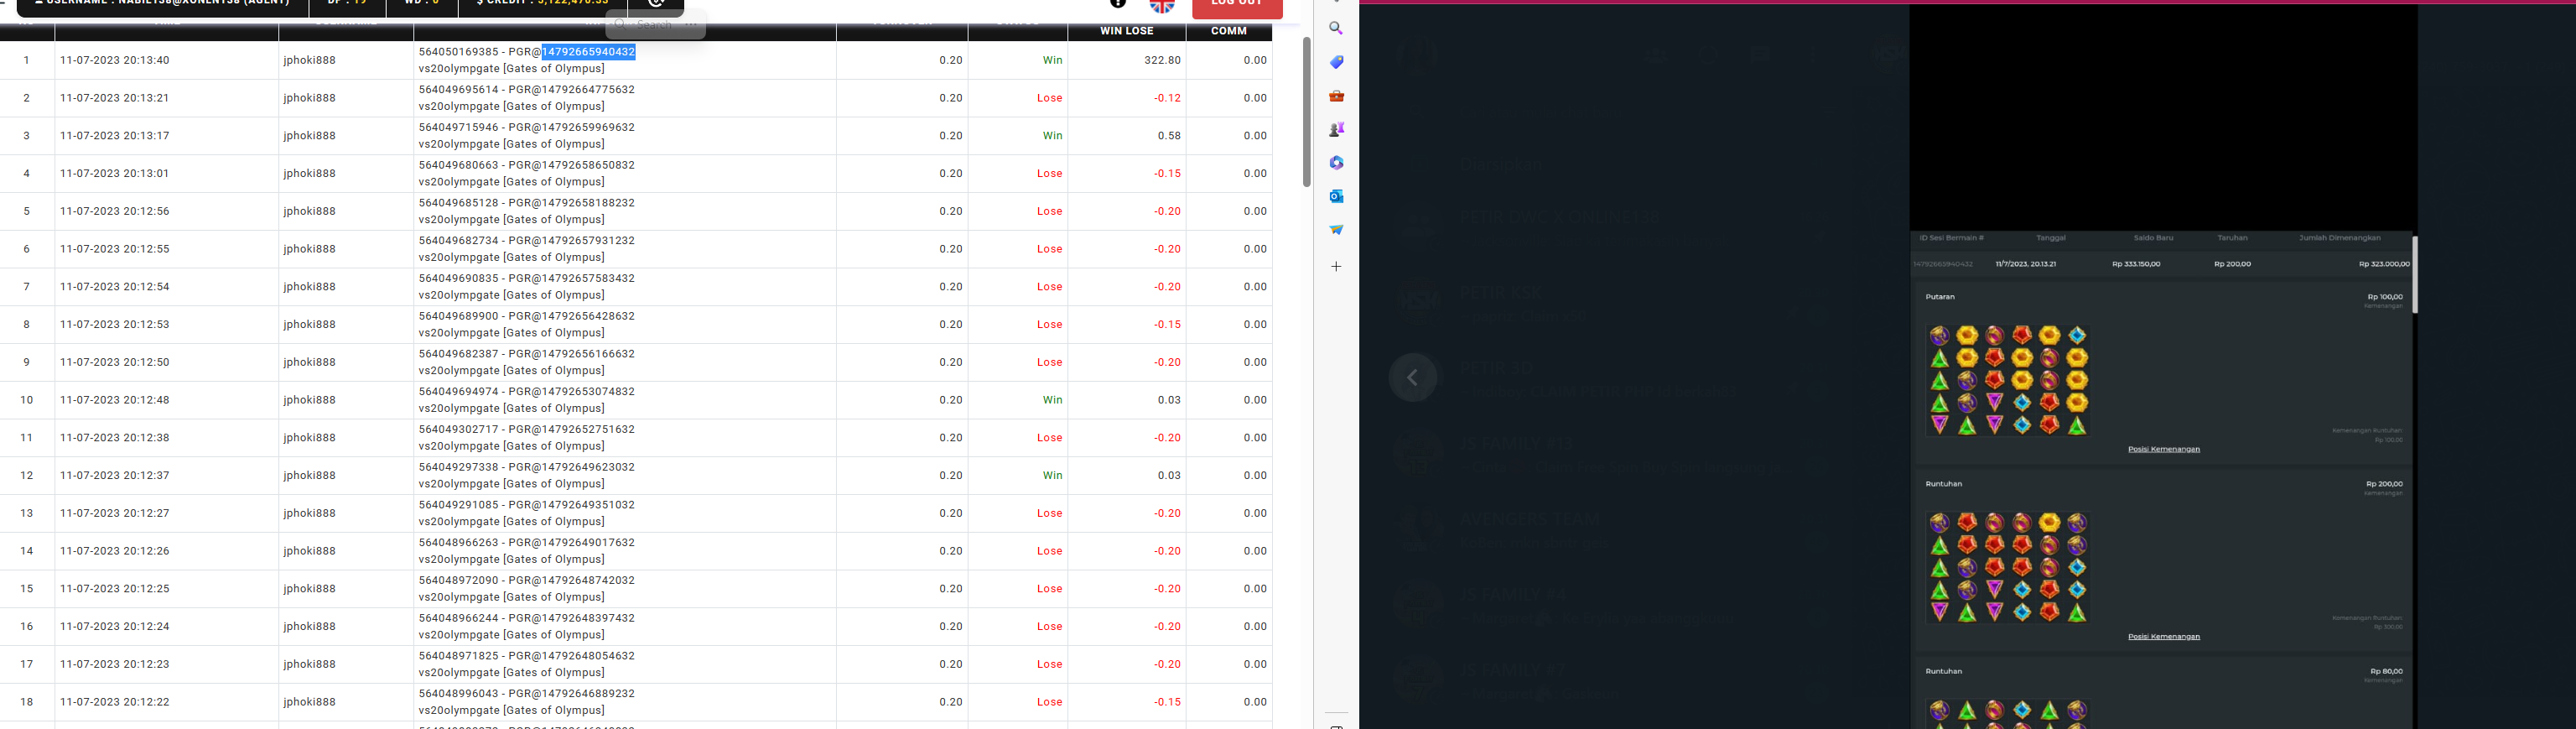Open the Games chess-piece sidebar icon
The image size is (2576, 729).
click(x=1336, y=129)
